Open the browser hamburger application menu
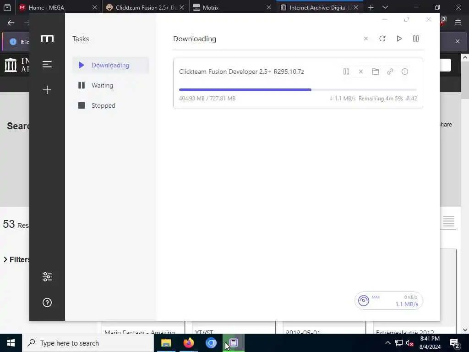 point(458,23)
